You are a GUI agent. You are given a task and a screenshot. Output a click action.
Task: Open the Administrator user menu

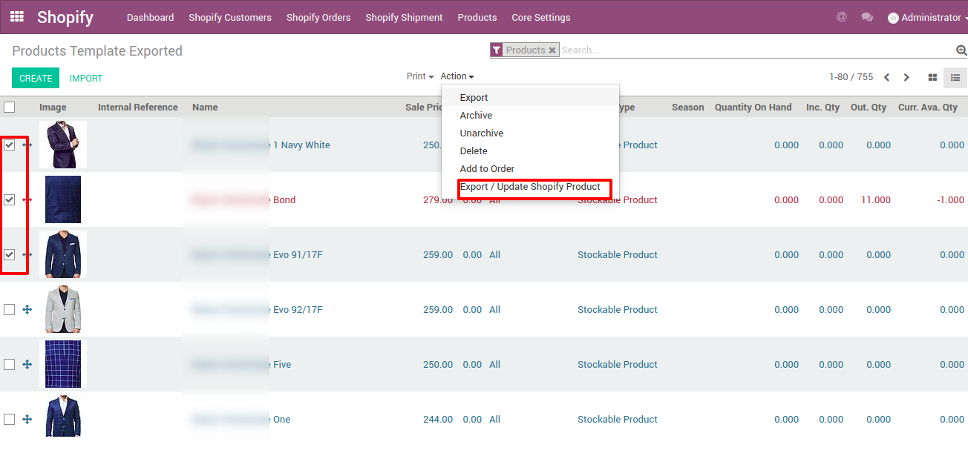click(x=927, y=18)
